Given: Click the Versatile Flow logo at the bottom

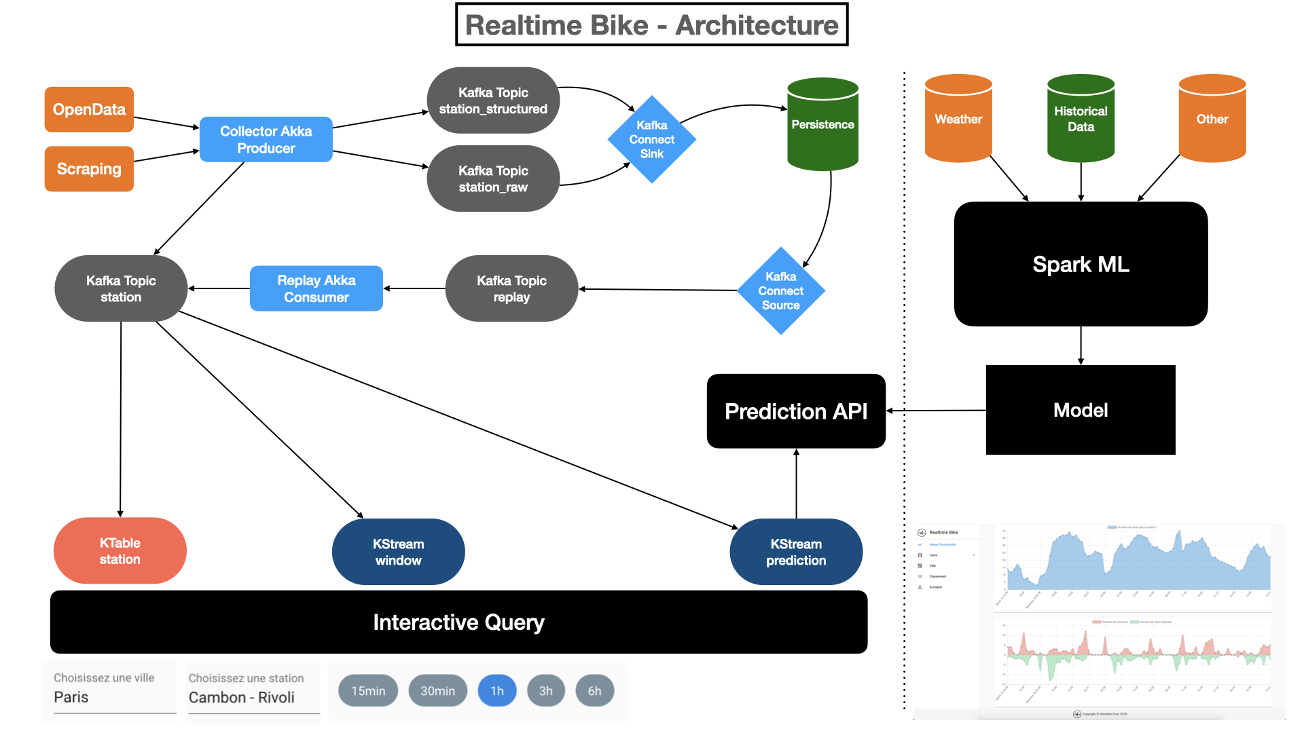Looking at the screenshot, I should pyautogui.click(x=1079, y=713).
